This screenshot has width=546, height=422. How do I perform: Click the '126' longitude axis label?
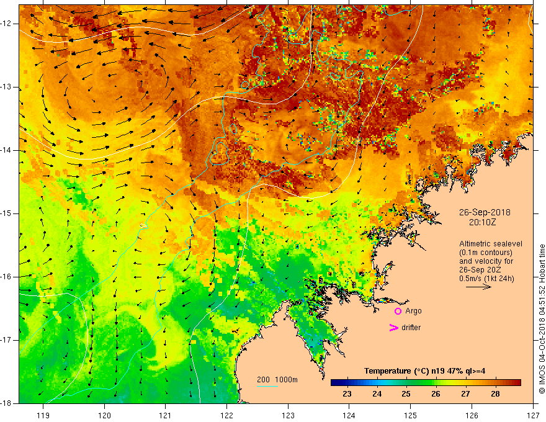[472, 416]
